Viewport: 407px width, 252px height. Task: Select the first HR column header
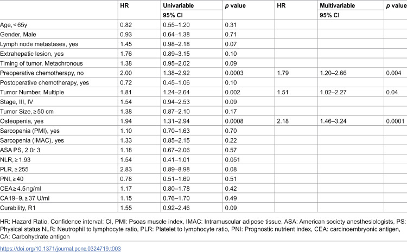coord(124,5)
